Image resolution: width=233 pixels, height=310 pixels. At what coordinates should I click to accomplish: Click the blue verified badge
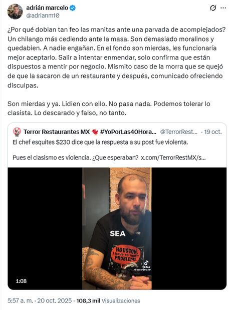(x=73, y=8)
